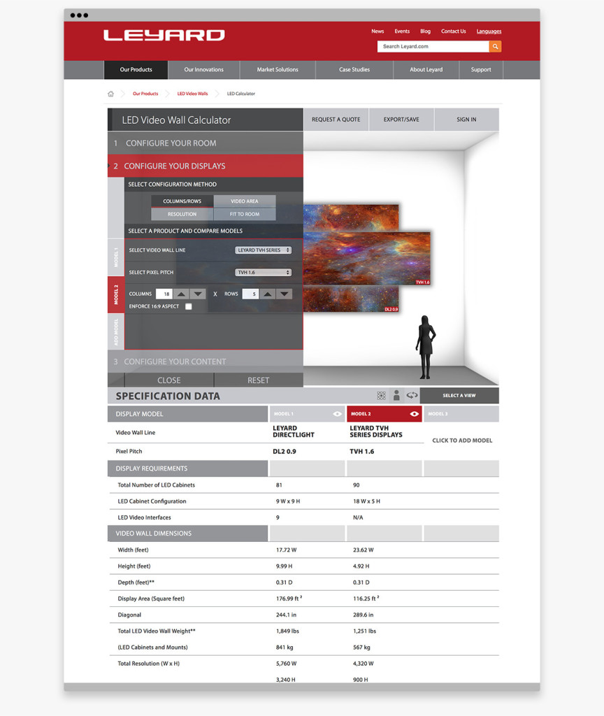Open the Select Video Wall Line dropdown

point(263,250)
